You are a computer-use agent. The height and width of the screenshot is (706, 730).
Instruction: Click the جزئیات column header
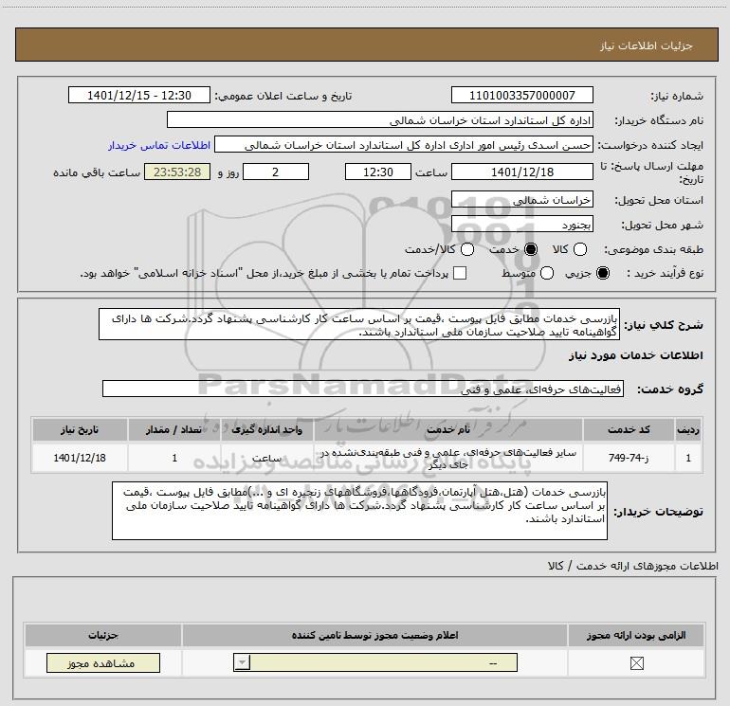click(x=103, y=635)
